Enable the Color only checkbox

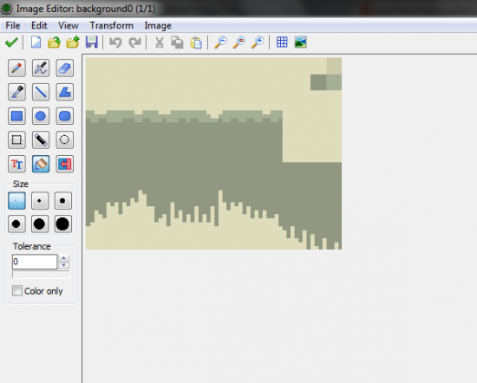pos(17,291)
